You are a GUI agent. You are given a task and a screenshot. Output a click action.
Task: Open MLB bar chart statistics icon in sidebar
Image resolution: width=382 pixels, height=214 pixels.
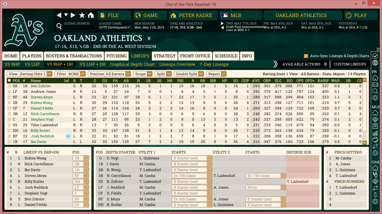375,133
